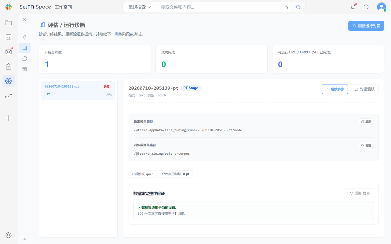Click the PT Stage badge
This screenshot has width=391, height=244.
[x=191, y=88]
